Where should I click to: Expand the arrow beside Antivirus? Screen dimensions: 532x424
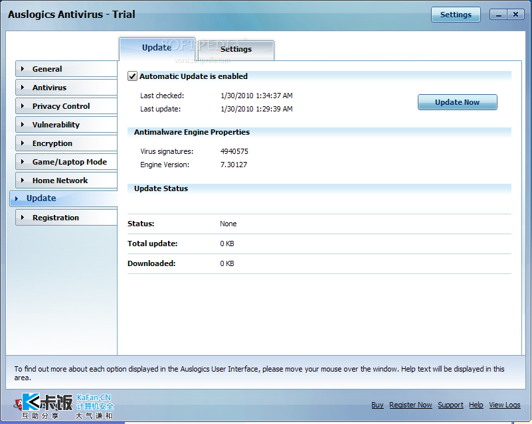(x=23, y=88)
